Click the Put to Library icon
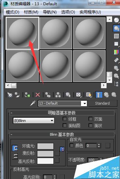 click(68, 95)
